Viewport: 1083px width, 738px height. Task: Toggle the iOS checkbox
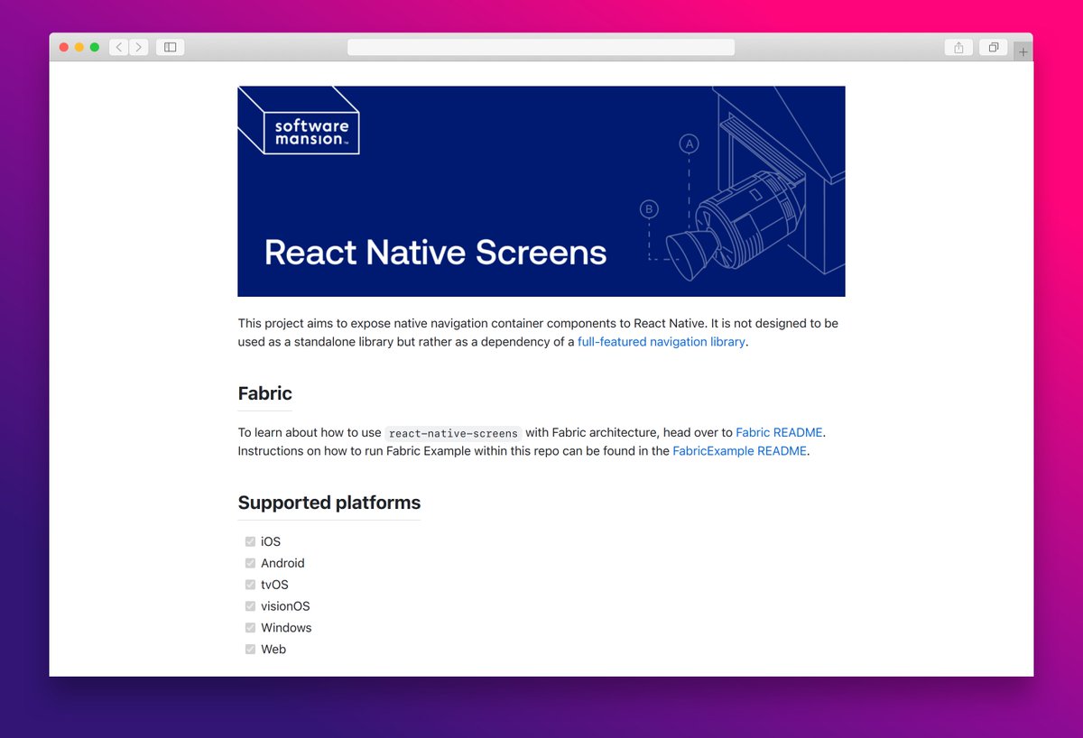pos(250,541)
